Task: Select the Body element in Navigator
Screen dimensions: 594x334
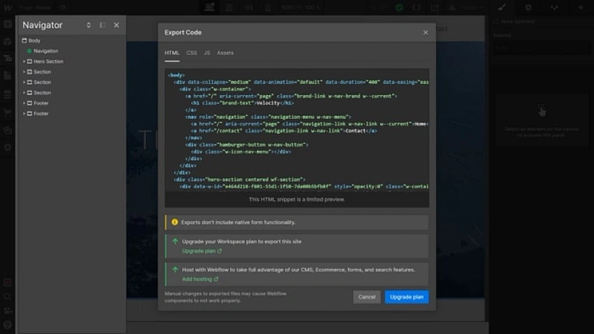Action: click(x=34, y=41)
